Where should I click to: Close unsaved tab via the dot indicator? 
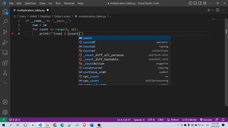tap(48, 10)
